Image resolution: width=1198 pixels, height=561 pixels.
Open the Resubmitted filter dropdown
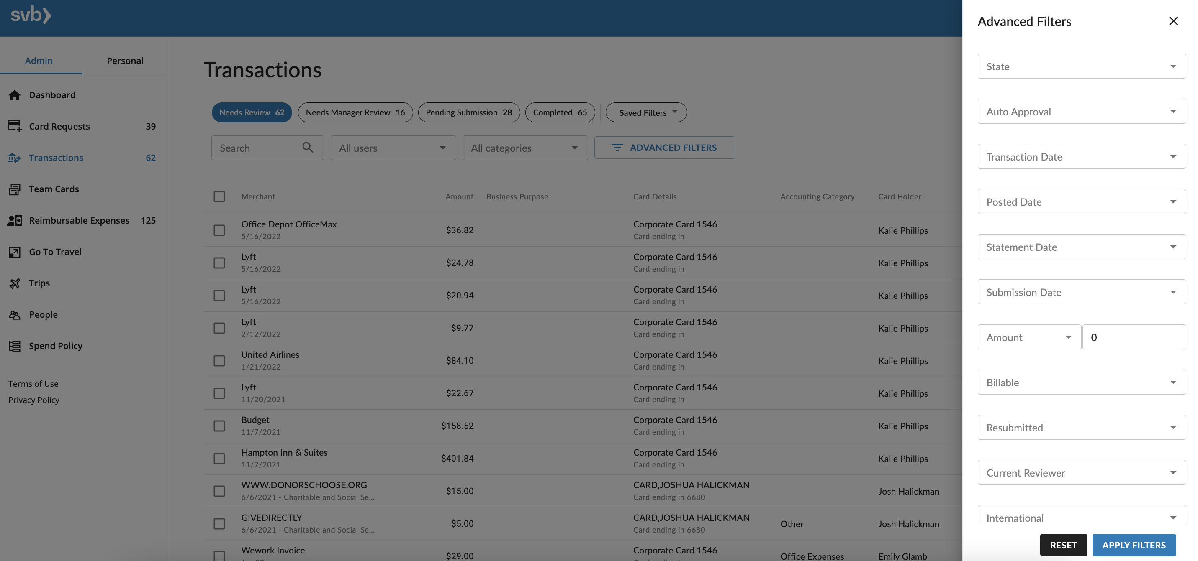[x=1081, y=427]
